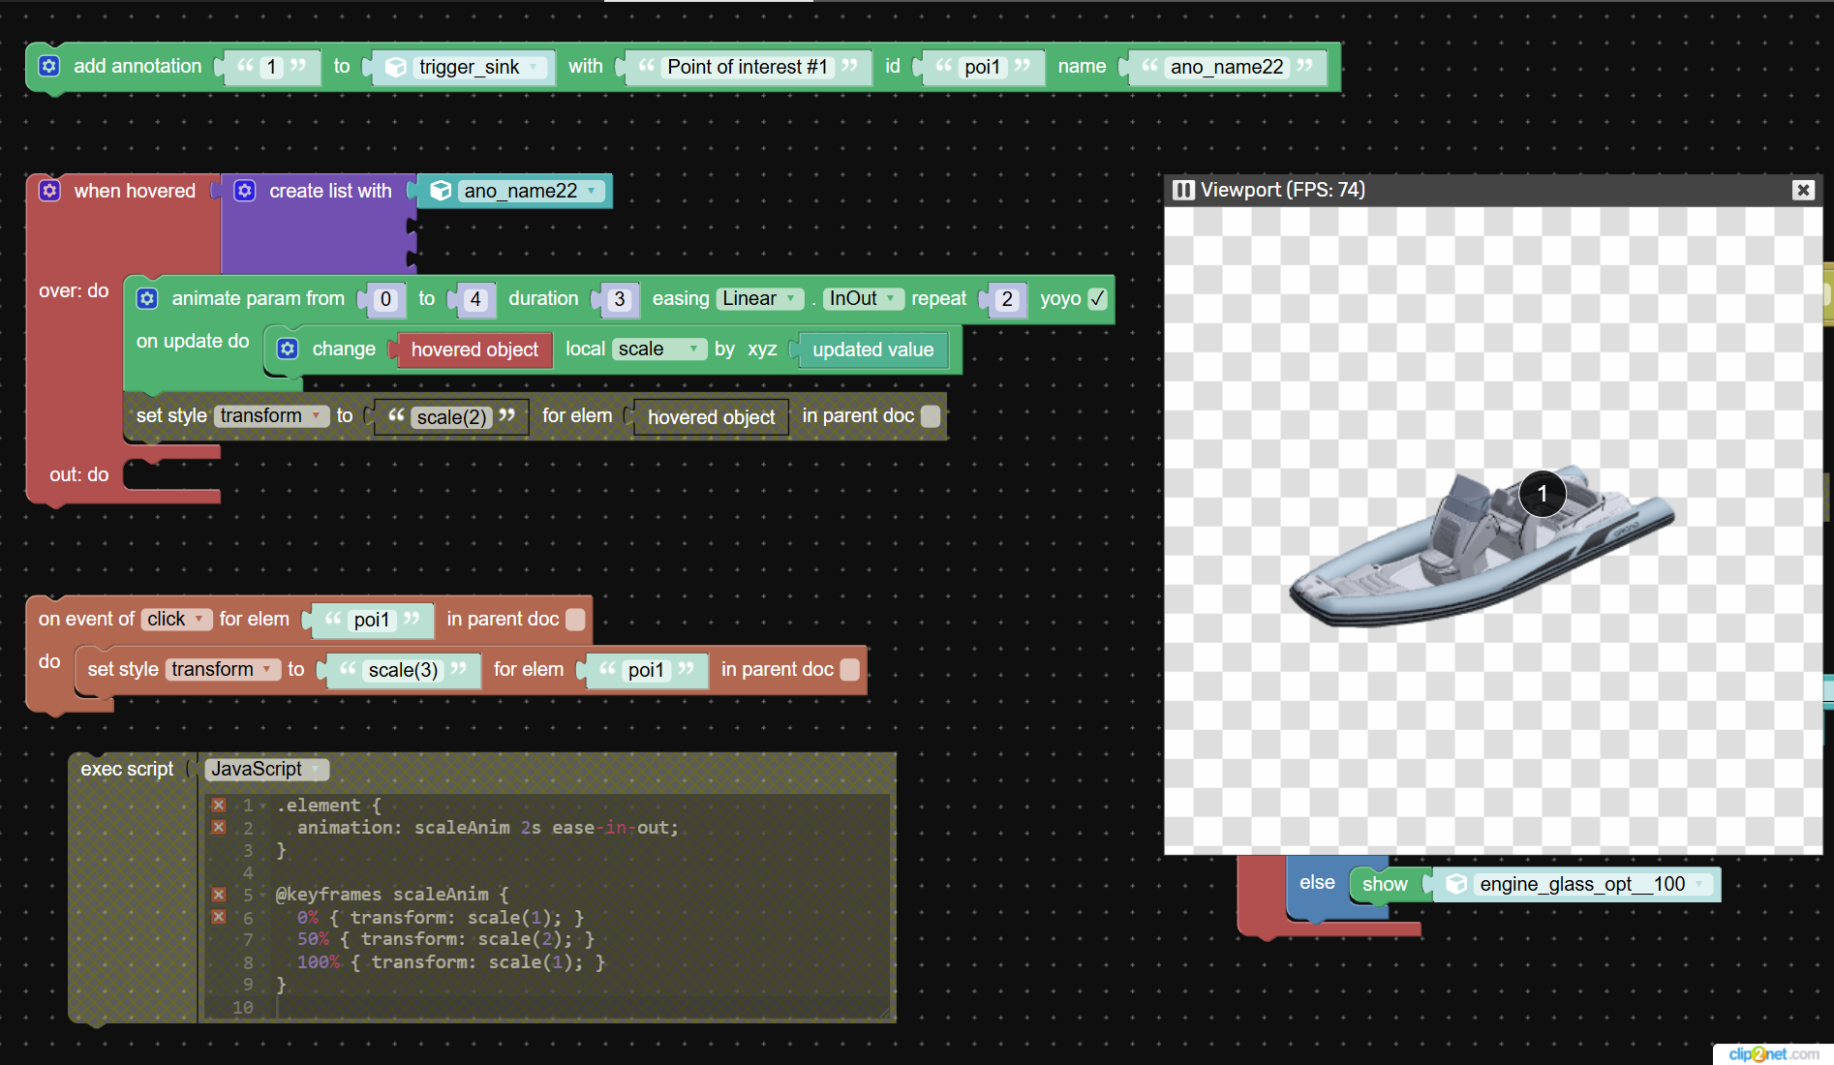
Task: Enable in parent doc on click event block
Action: point(575,620)
